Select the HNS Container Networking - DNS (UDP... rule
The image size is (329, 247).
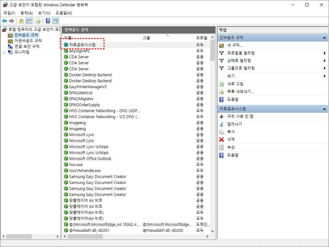[x=136, y=111]
